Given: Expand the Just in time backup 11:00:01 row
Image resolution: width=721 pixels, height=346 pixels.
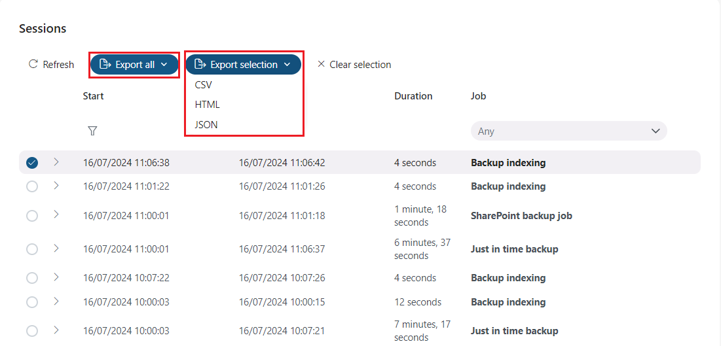Looking at the screenshot, I should 56,249.
